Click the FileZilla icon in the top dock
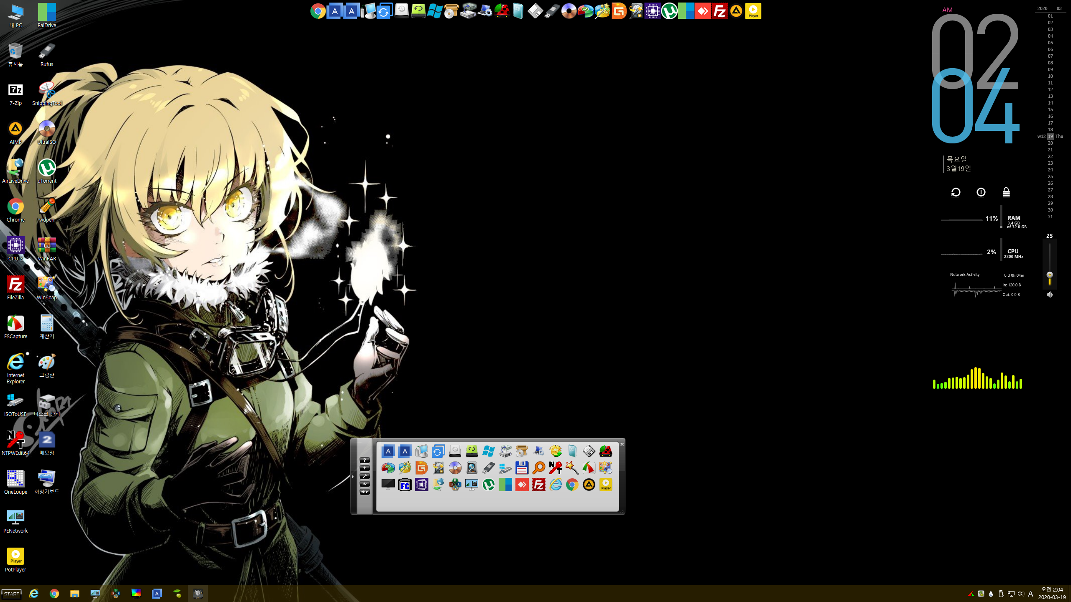1071x602 pixels. (720, 11)
